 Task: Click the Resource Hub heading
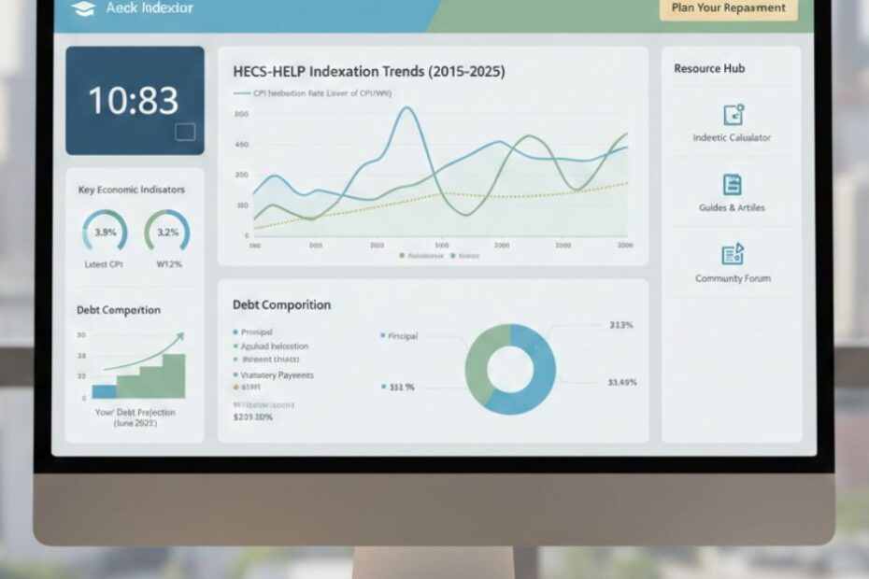[x=709, y=69]
